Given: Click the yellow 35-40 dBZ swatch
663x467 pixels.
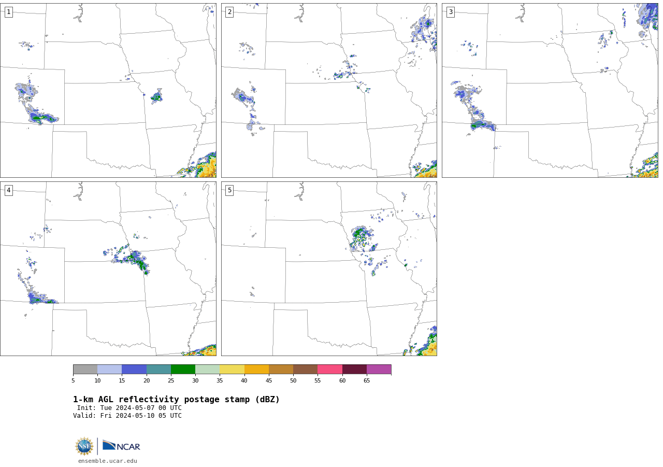Looking at the screenshot, I should [x=232, y=370].
